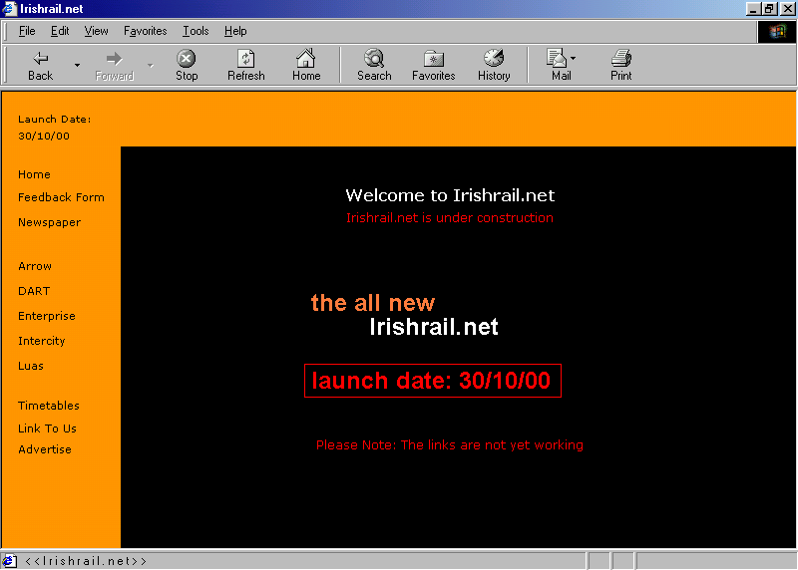Click the 'Launch Date: 30/10/00' sidebar text
Screen dimensions: 798x570
click(55, 128)
